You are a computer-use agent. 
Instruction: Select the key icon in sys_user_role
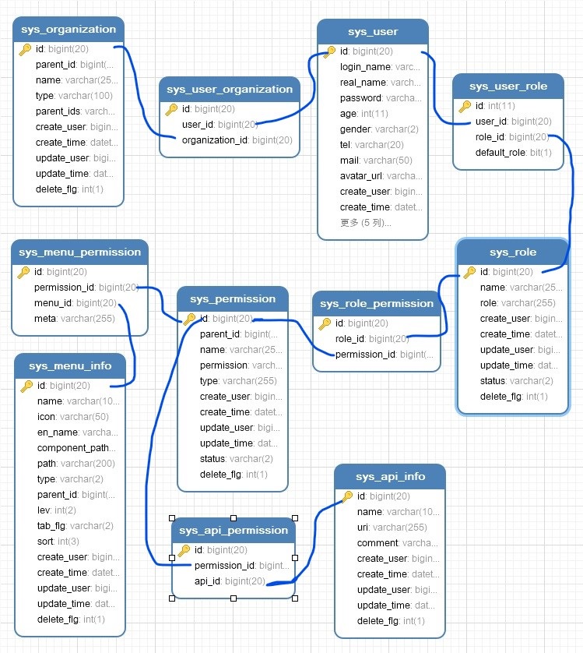click(x=465, y=106)
